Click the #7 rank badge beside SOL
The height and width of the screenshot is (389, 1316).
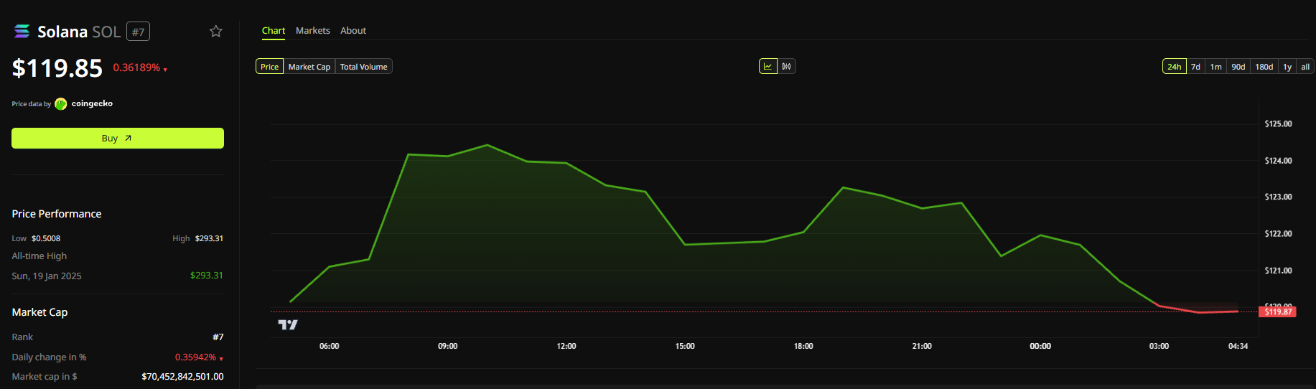point(139,32)
